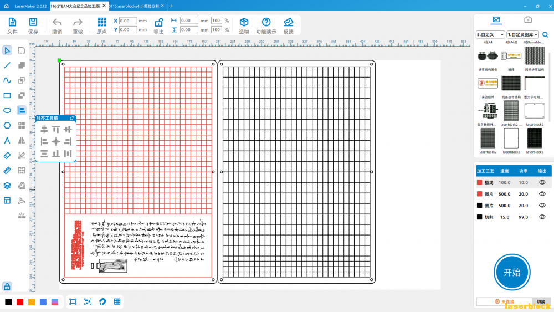Open a new tab with plus
Screen dimensions: 554x312
[x=171, y=6]
